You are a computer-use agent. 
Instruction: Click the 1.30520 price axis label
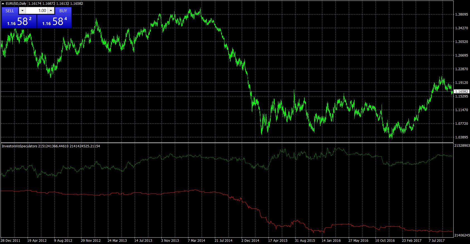click(461, 42)
